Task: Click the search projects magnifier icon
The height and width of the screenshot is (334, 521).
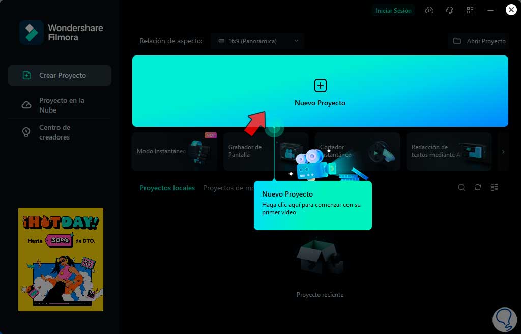Action: 461,188
